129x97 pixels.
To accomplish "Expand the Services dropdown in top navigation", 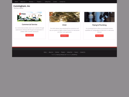I will 31,2.
